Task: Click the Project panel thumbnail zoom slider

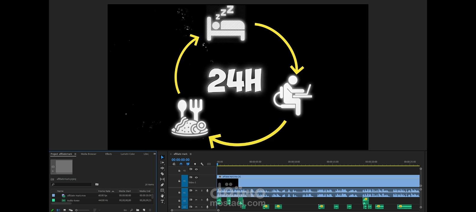Action: coord(82,210)
